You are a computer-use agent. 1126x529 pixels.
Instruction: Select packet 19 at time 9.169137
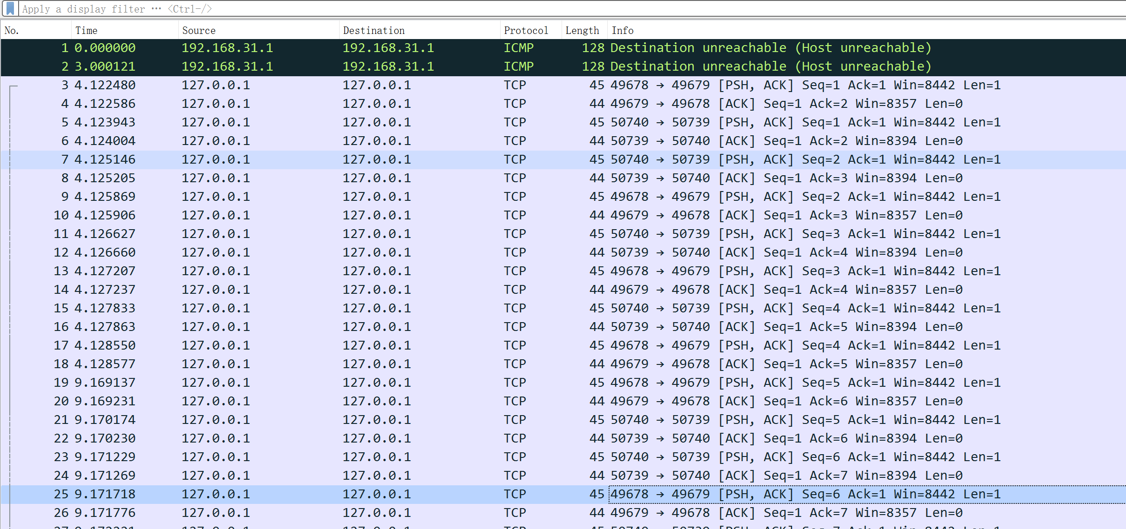[563, 383]
